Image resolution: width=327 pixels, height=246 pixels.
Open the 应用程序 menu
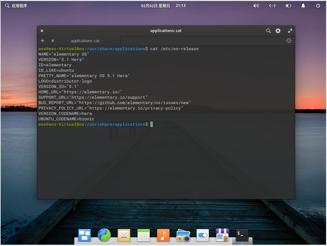coord(16,5)
